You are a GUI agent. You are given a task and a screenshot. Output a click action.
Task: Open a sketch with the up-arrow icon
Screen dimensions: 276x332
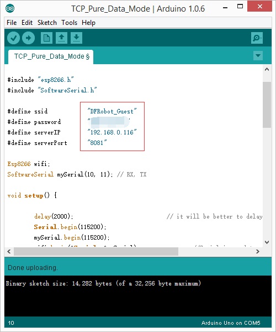tap(61, 38)
